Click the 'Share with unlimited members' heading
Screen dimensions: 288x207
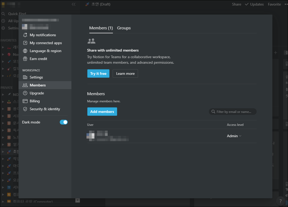pyautogui.click(x=113, y=50)
